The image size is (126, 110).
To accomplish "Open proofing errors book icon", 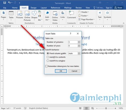I will [25, 108].
